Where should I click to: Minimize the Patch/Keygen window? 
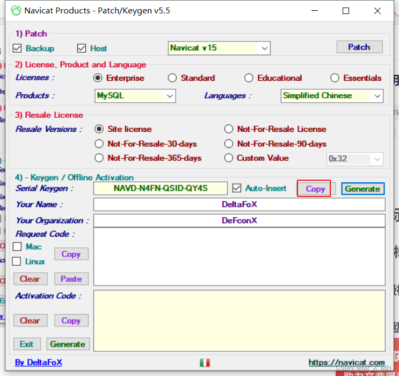[315, 11]
